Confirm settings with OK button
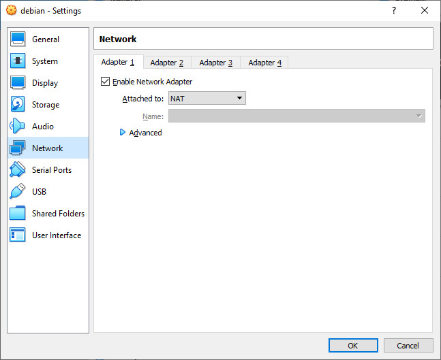 click(353, 346)
